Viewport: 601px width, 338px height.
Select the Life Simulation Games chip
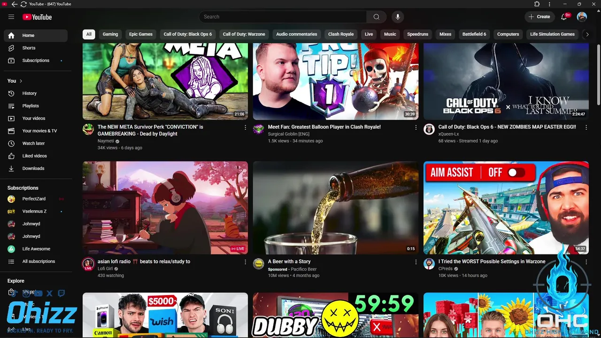click(x=553, y=34)
